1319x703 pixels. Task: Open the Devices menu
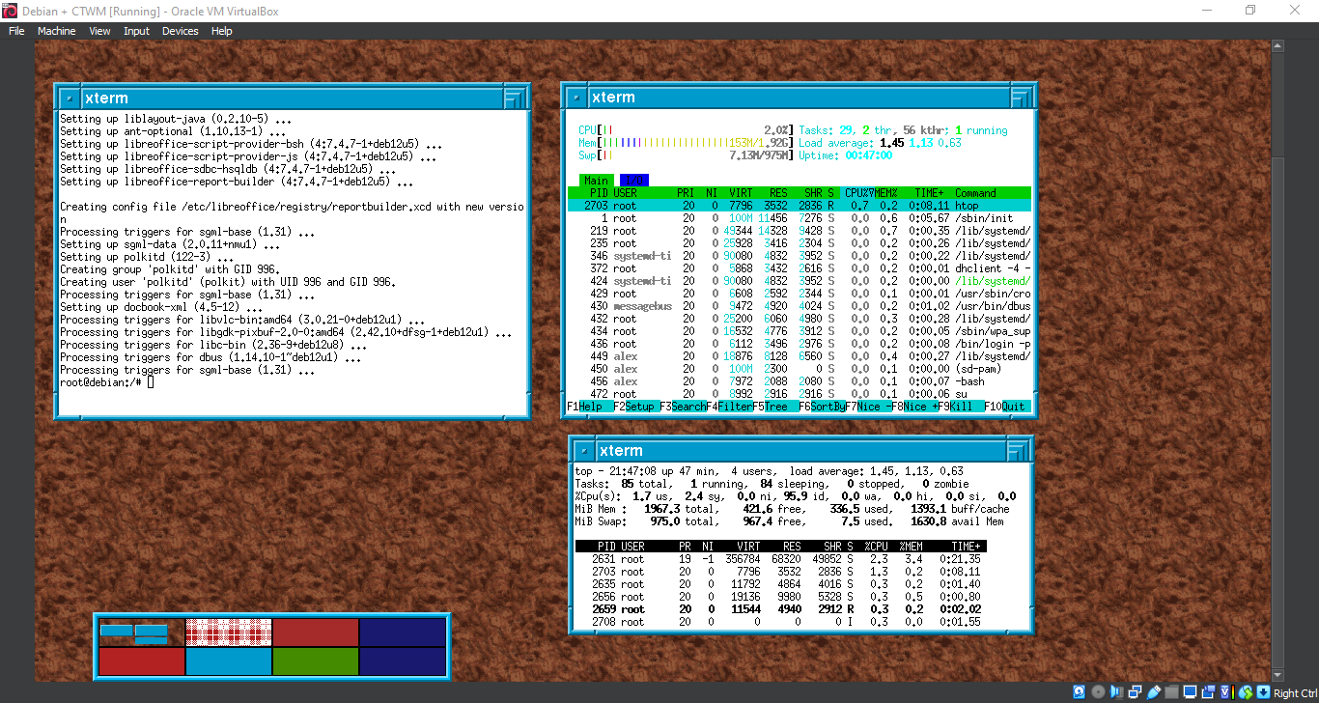click(x=180, y=30)
